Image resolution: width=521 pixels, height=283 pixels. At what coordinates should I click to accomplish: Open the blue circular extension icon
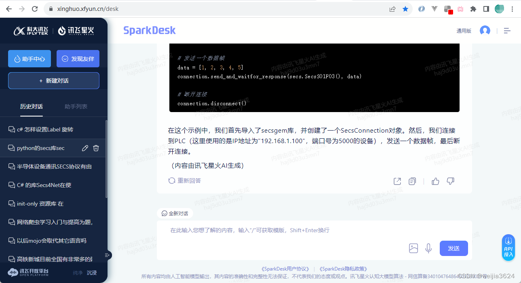pos(422,8)
